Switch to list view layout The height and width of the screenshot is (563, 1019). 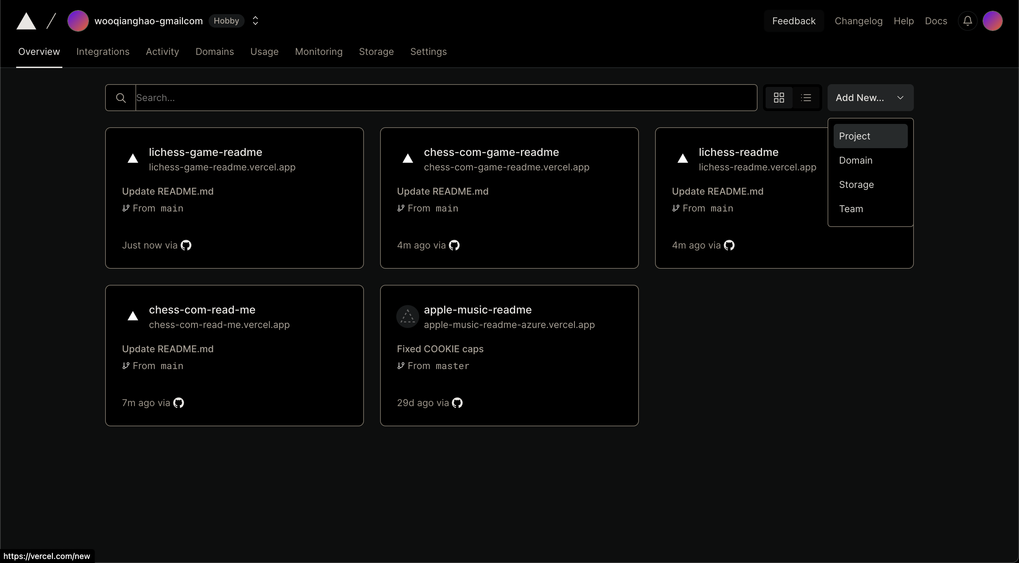(806, 98)
